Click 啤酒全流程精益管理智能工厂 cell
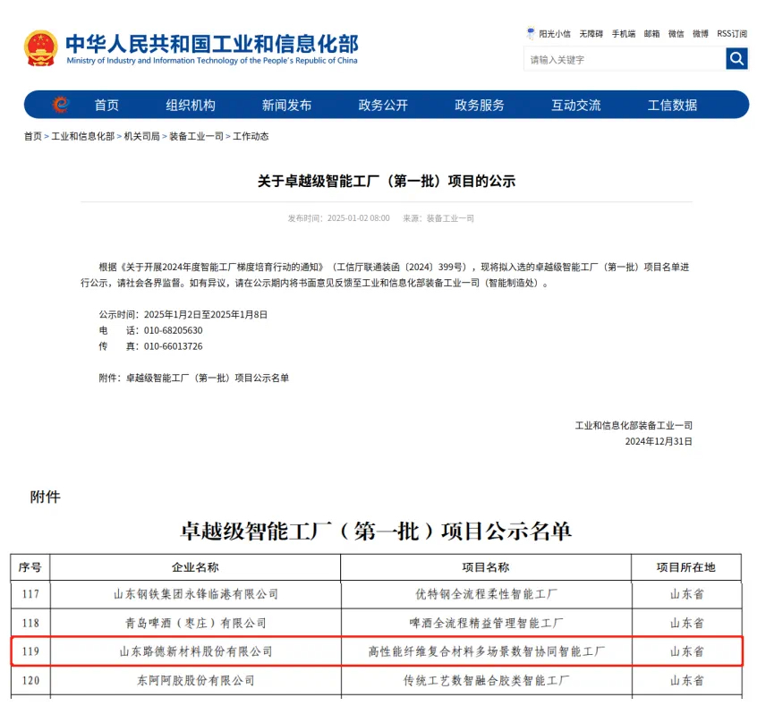 point(486,623)
